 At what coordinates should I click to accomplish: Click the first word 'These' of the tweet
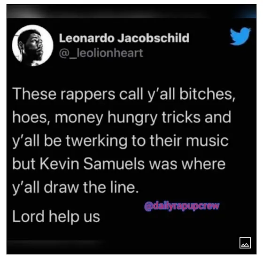(x=34, y=94)
